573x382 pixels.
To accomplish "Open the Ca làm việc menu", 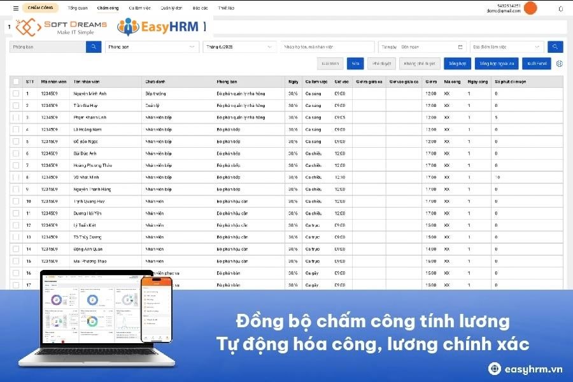I will coord(139,8).
